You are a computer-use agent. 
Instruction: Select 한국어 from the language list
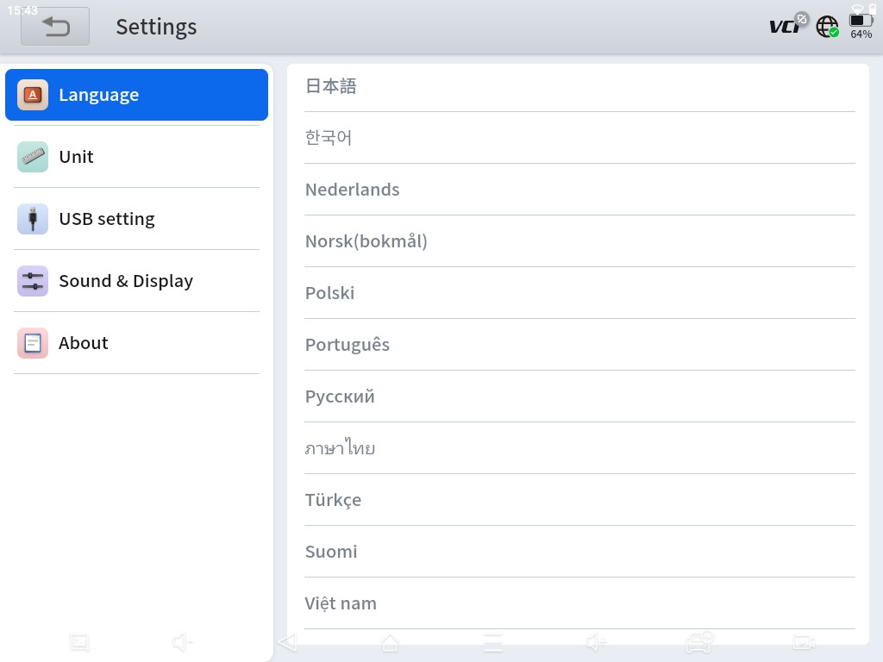pyautogui.click(x=329, y=138)
